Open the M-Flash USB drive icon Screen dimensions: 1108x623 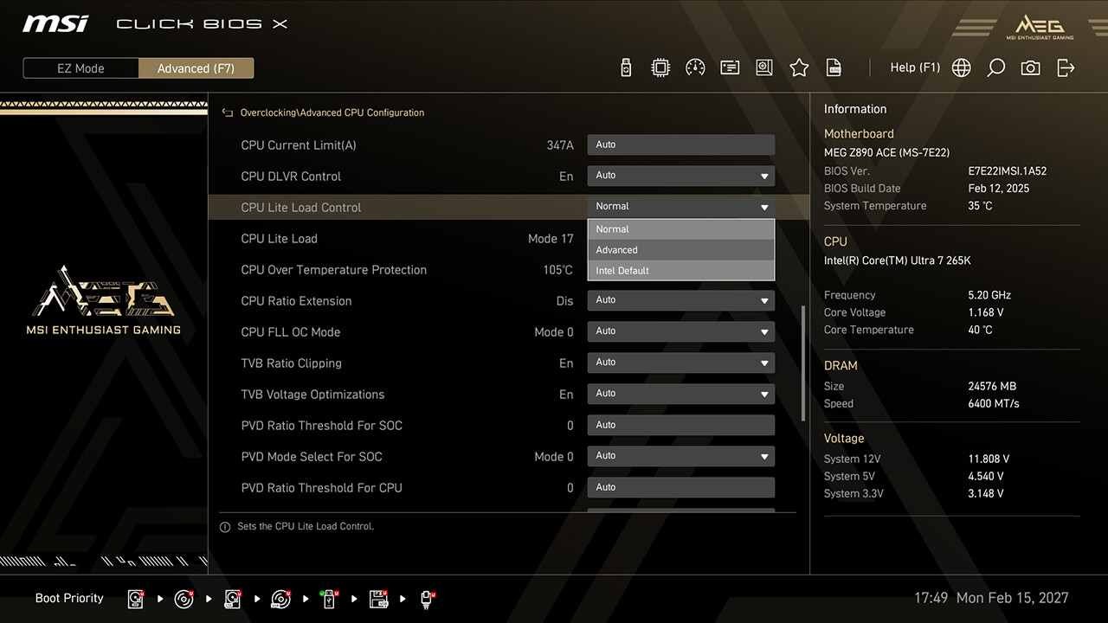627,67
